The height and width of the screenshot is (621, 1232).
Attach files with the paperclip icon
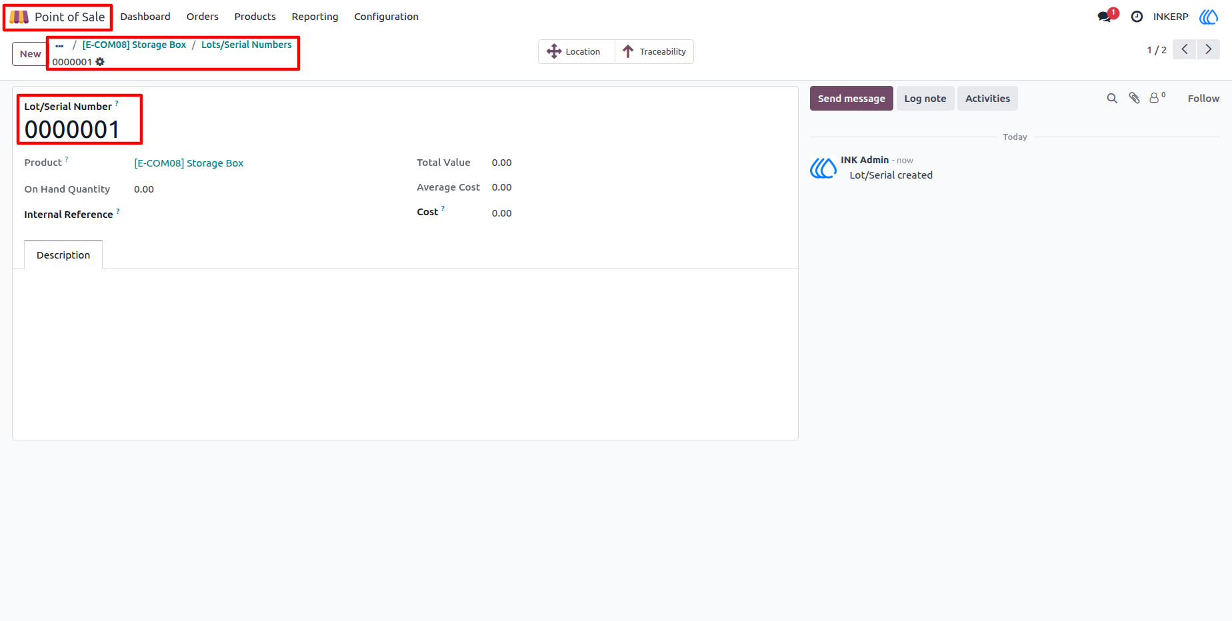pyautogui.click(x=1134, y=99)
